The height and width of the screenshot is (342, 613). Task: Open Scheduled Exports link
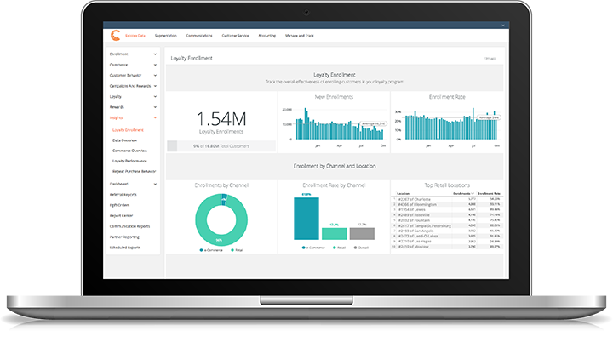coord(125,248)
